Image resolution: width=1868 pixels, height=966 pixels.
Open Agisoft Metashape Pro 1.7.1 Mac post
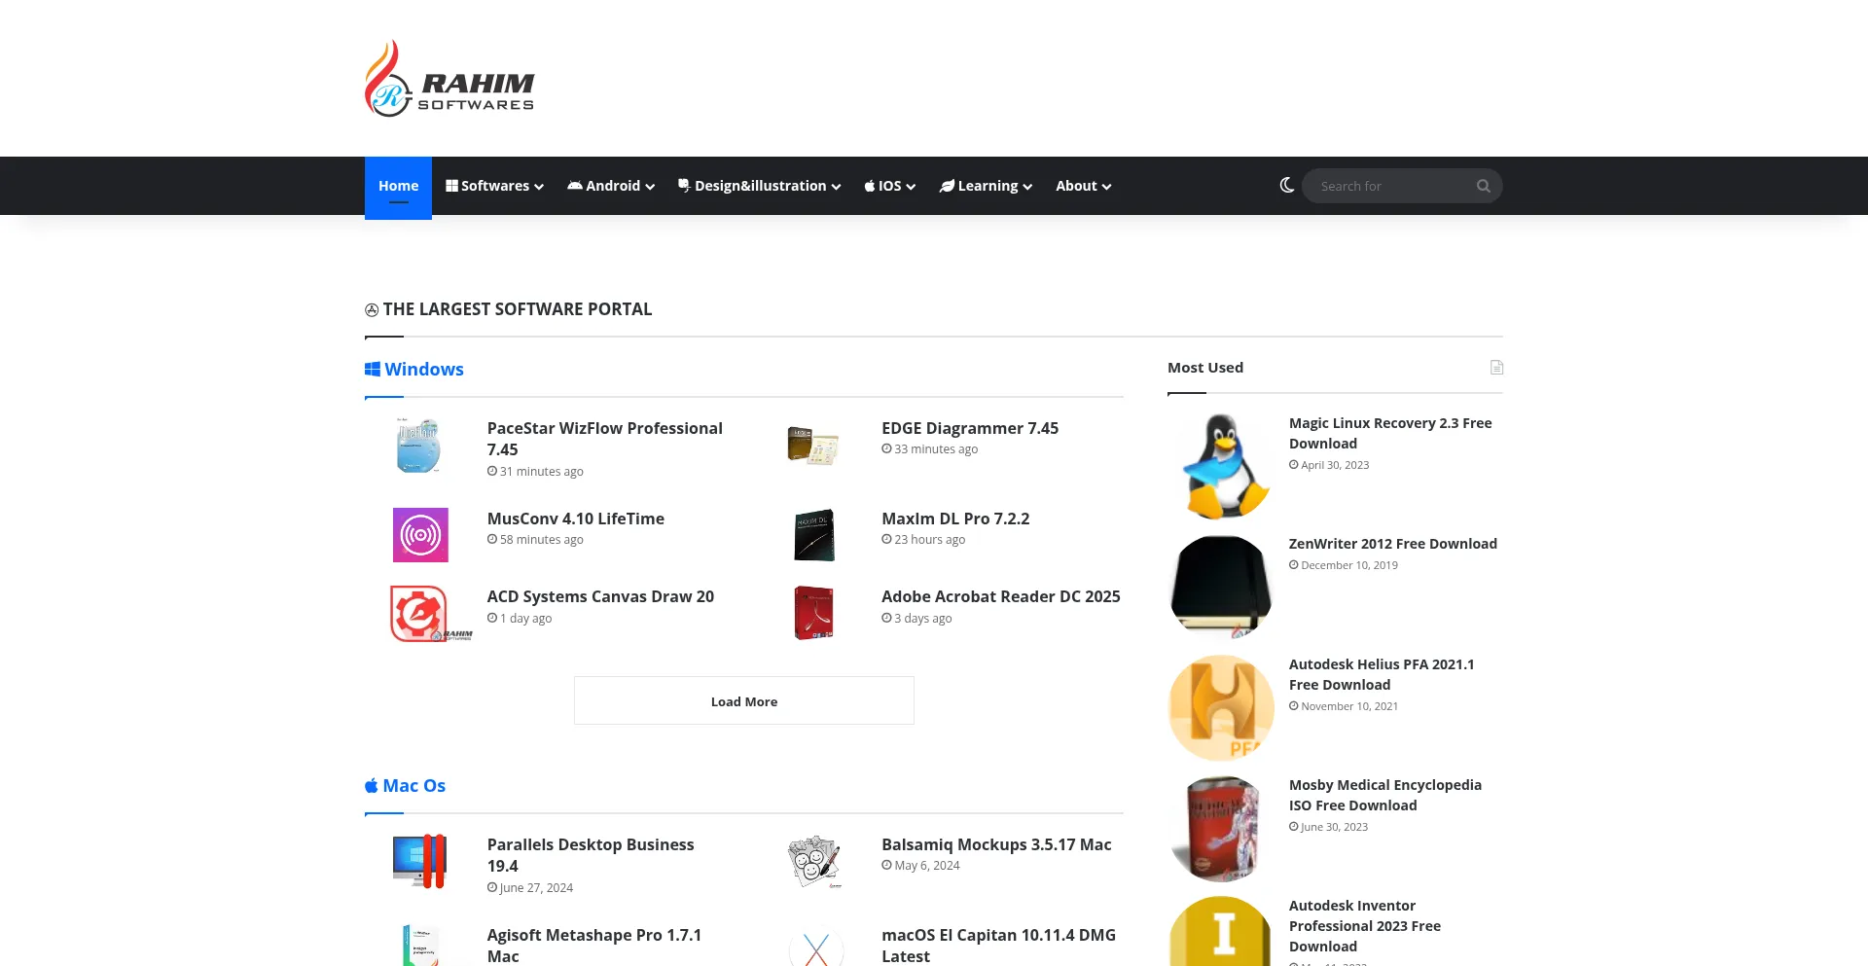point(594,946)
